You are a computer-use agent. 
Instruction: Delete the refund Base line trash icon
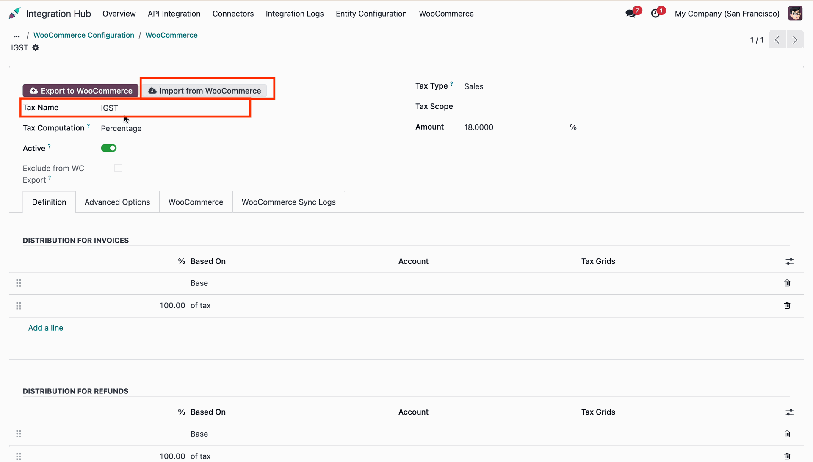(x=787, y=434)
